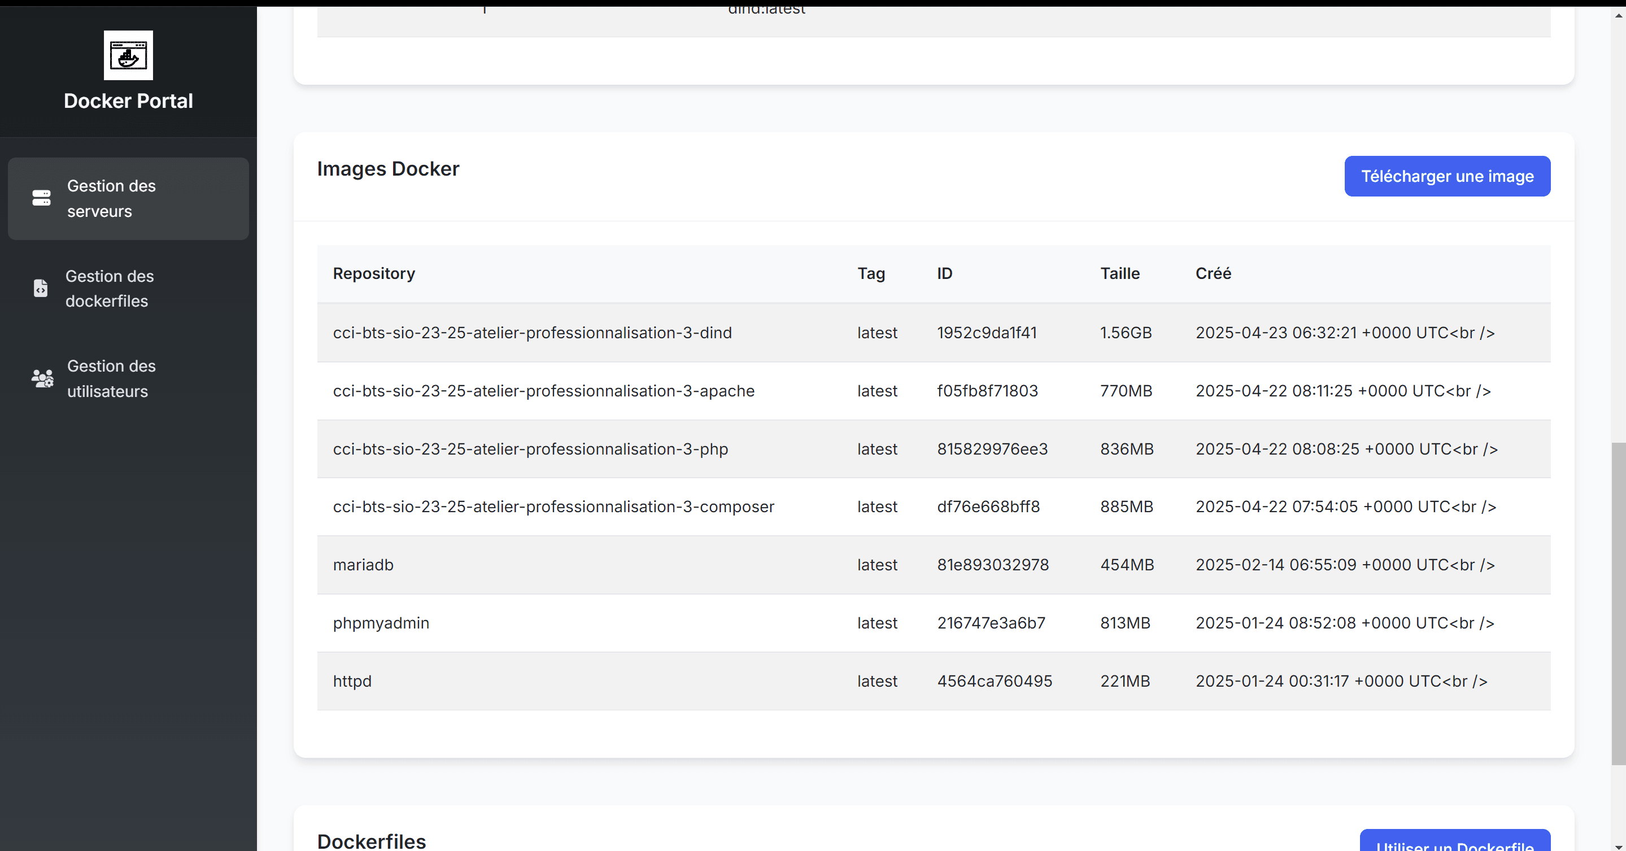Click the users gear icon in sidebar
The image size is (1626, 851).
point(42,378)
